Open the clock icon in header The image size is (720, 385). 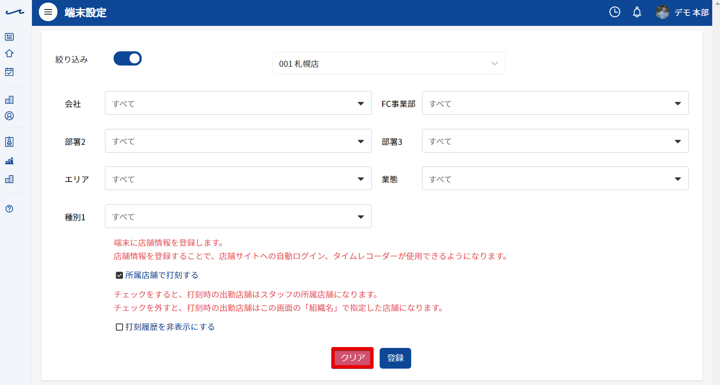615,12
